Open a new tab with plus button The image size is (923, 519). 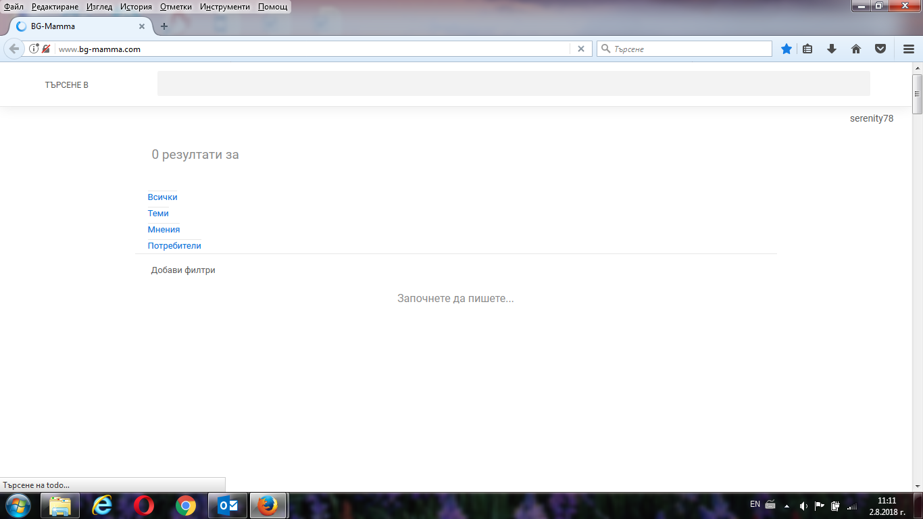[x=164, y=26]
